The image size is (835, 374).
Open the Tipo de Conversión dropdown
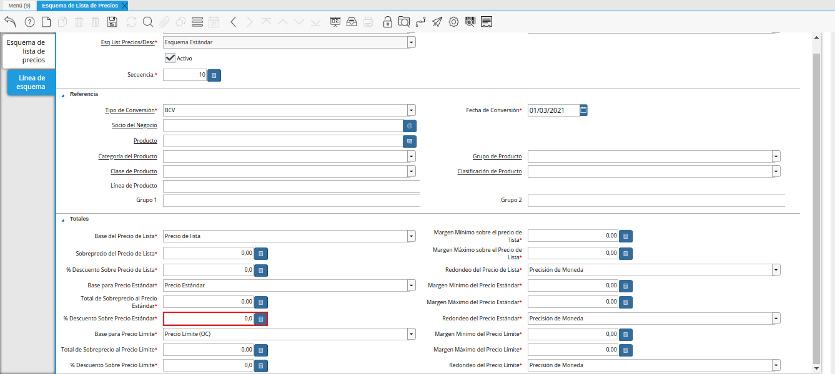tap(412, 110)
